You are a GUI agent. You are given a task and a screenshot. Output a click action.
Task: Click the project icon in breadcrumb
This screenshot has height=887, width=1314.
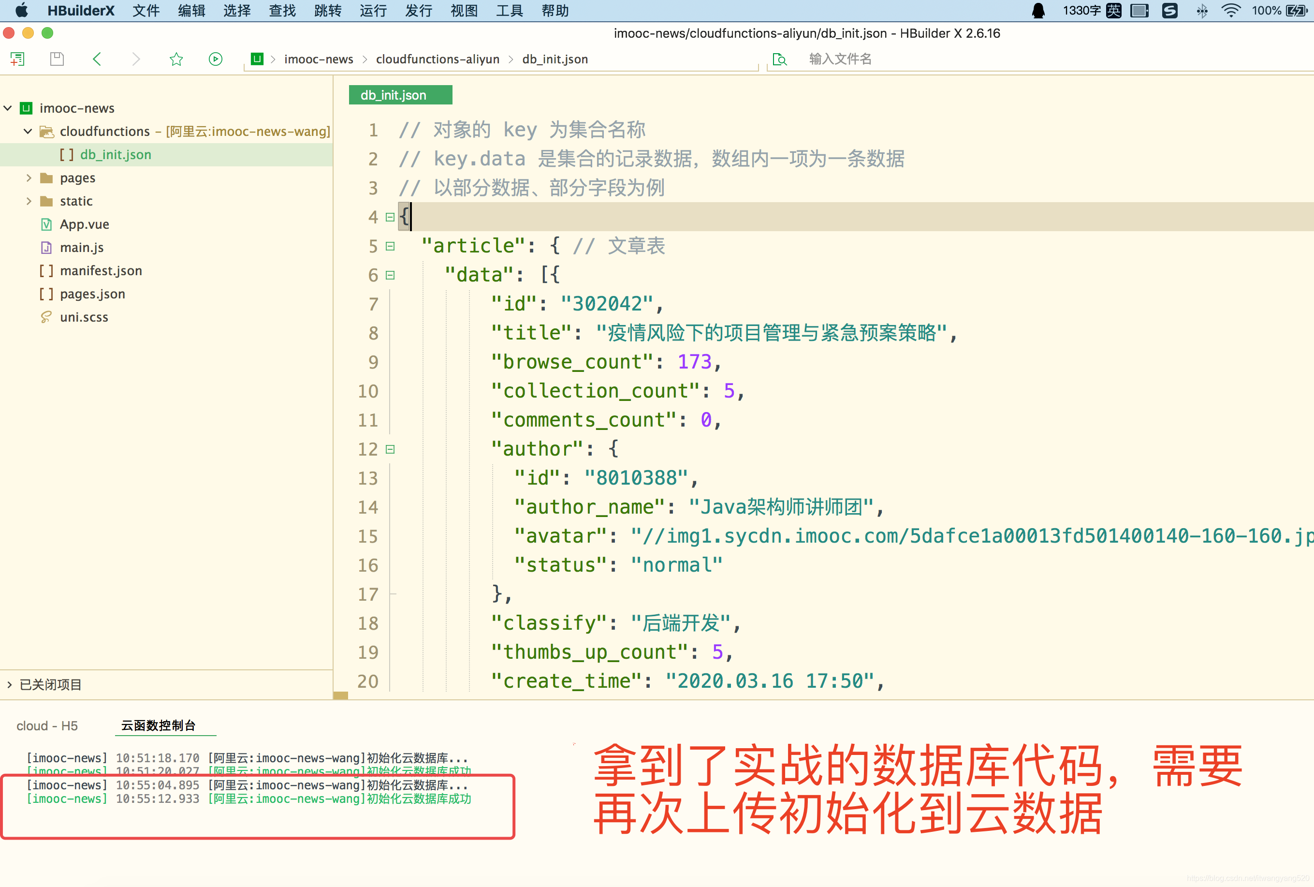pyautogui.click(x=257, y=59)
